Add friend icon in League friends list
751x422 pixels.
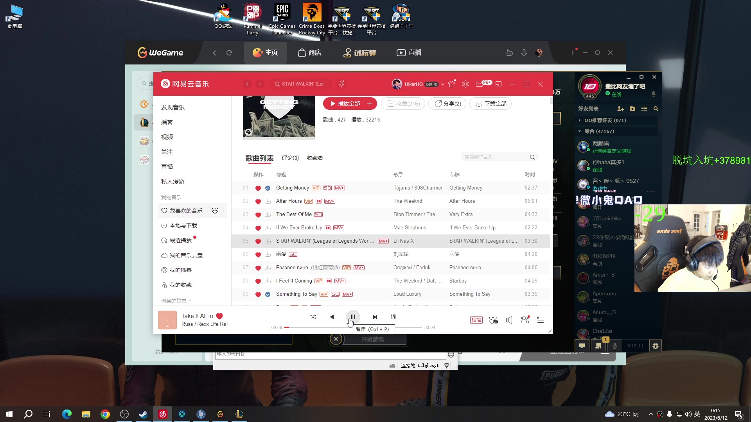point(620,109)
